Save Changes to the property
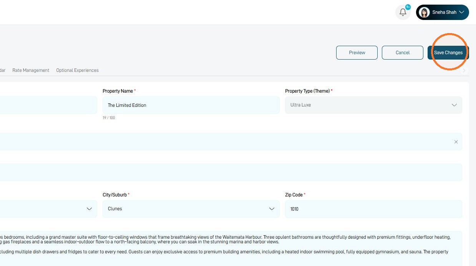This screenshot has width=476, height=266. (448, 53)
